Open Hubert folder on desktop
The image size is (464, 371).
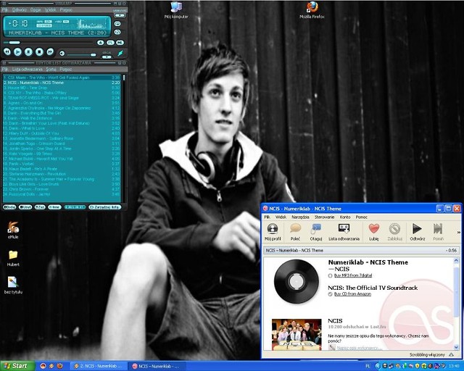(13, 258)
